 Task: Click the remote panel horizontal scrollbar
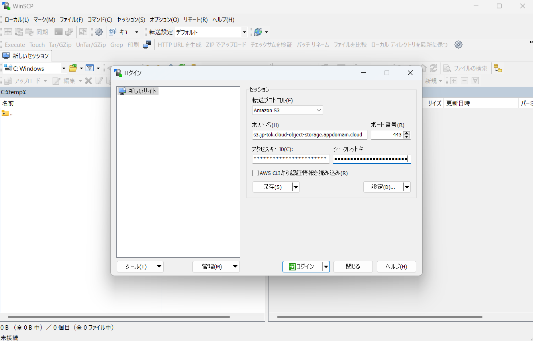click(380, 317)
